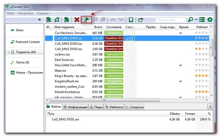The width and height of the screenshot is (220, 137).
Task: Select the CoD_MW2 DVD1.iso torrent
Action: 127,38
